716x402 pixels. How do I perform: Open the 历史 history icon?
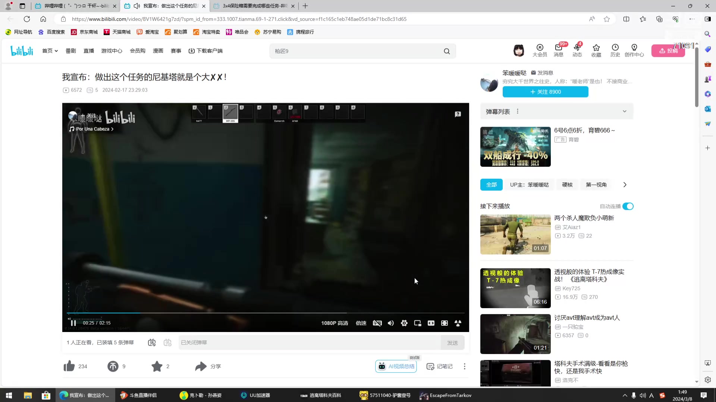[x=615, y=51]
